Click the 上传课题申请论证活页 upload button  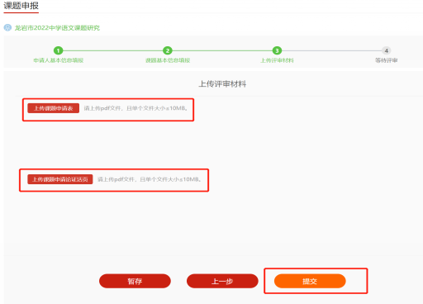point(60,179)
